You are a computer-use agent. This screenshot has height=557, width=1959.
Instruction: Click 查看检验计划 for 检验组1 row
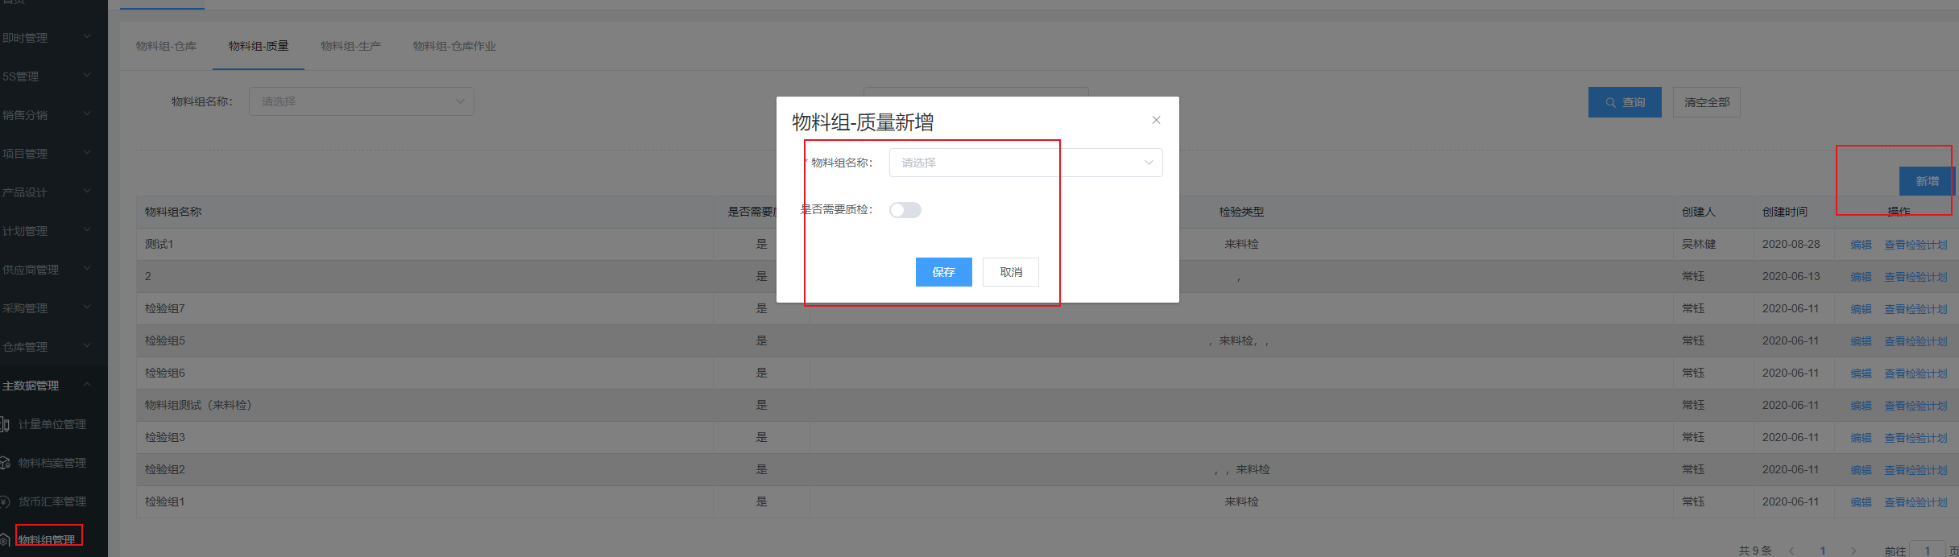[x=1915, y=502]
